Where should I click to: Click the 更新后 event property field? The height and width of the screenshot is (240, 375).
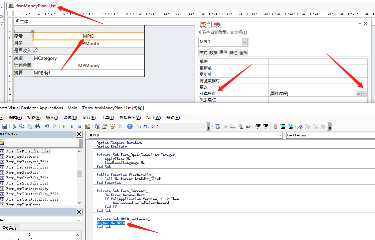(x=318, y=75)
